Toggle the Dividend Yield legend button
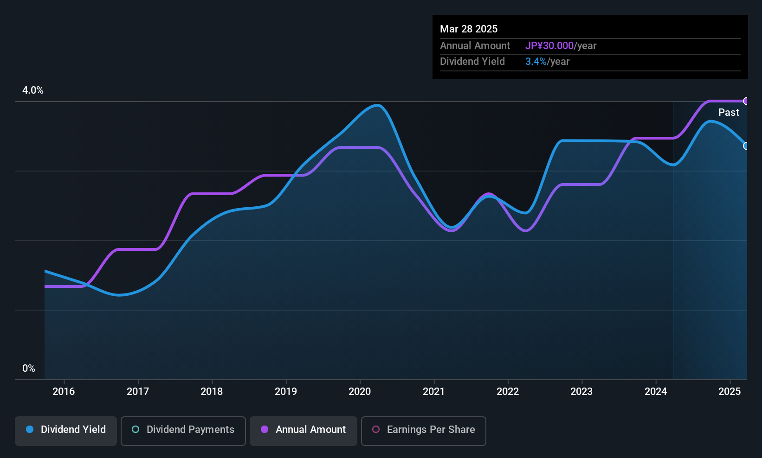The width and height of the screenshot is (762, 458). click(66, 431)
